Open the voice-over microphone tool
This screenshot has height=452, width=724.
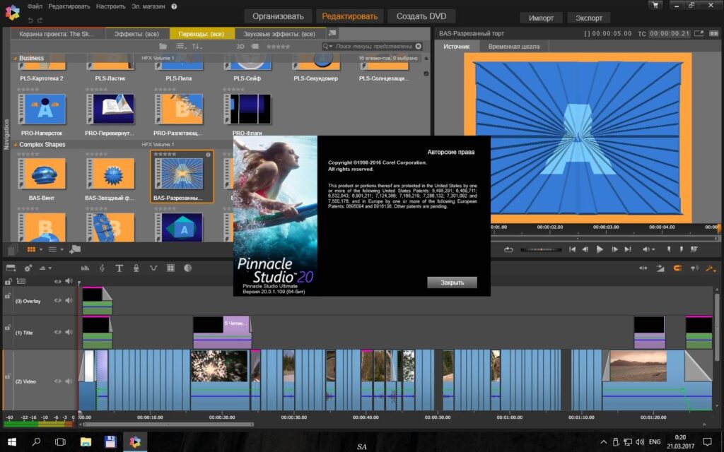coord(136,268)
